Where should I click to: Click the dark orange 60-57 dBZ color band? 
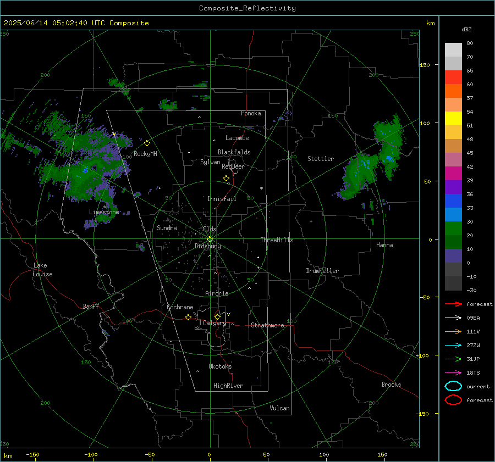[453, 91]
